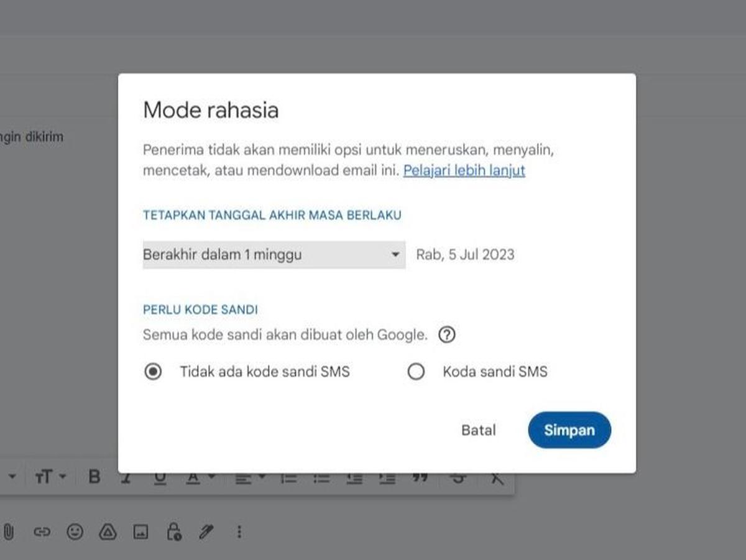Insert a numbered list

(x=288, y=477)
